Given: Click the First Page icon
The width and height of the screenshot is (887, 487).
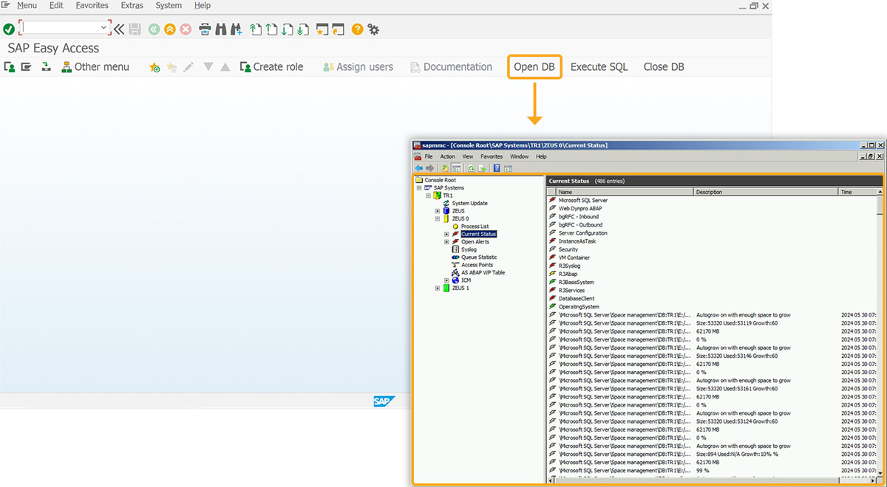Looking at the screenshot, I should [256, 29].
